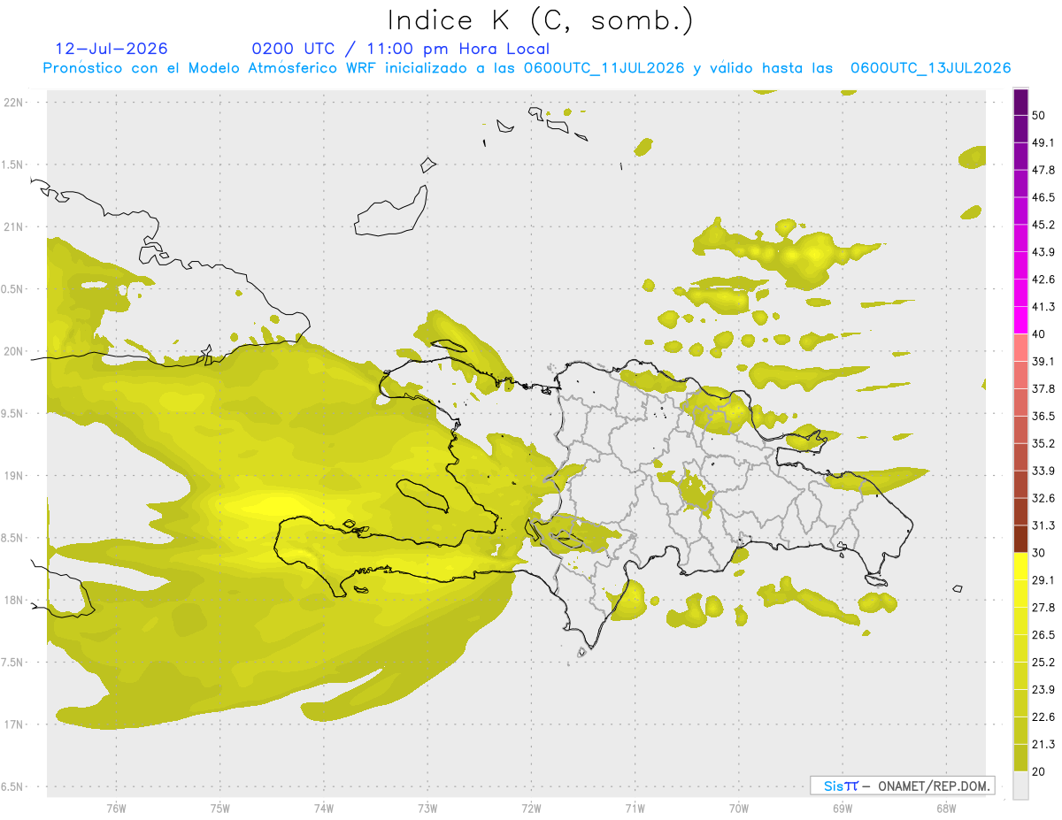
Task: Click the color scale value "35.2"
Action: (x=1043, y=443)
